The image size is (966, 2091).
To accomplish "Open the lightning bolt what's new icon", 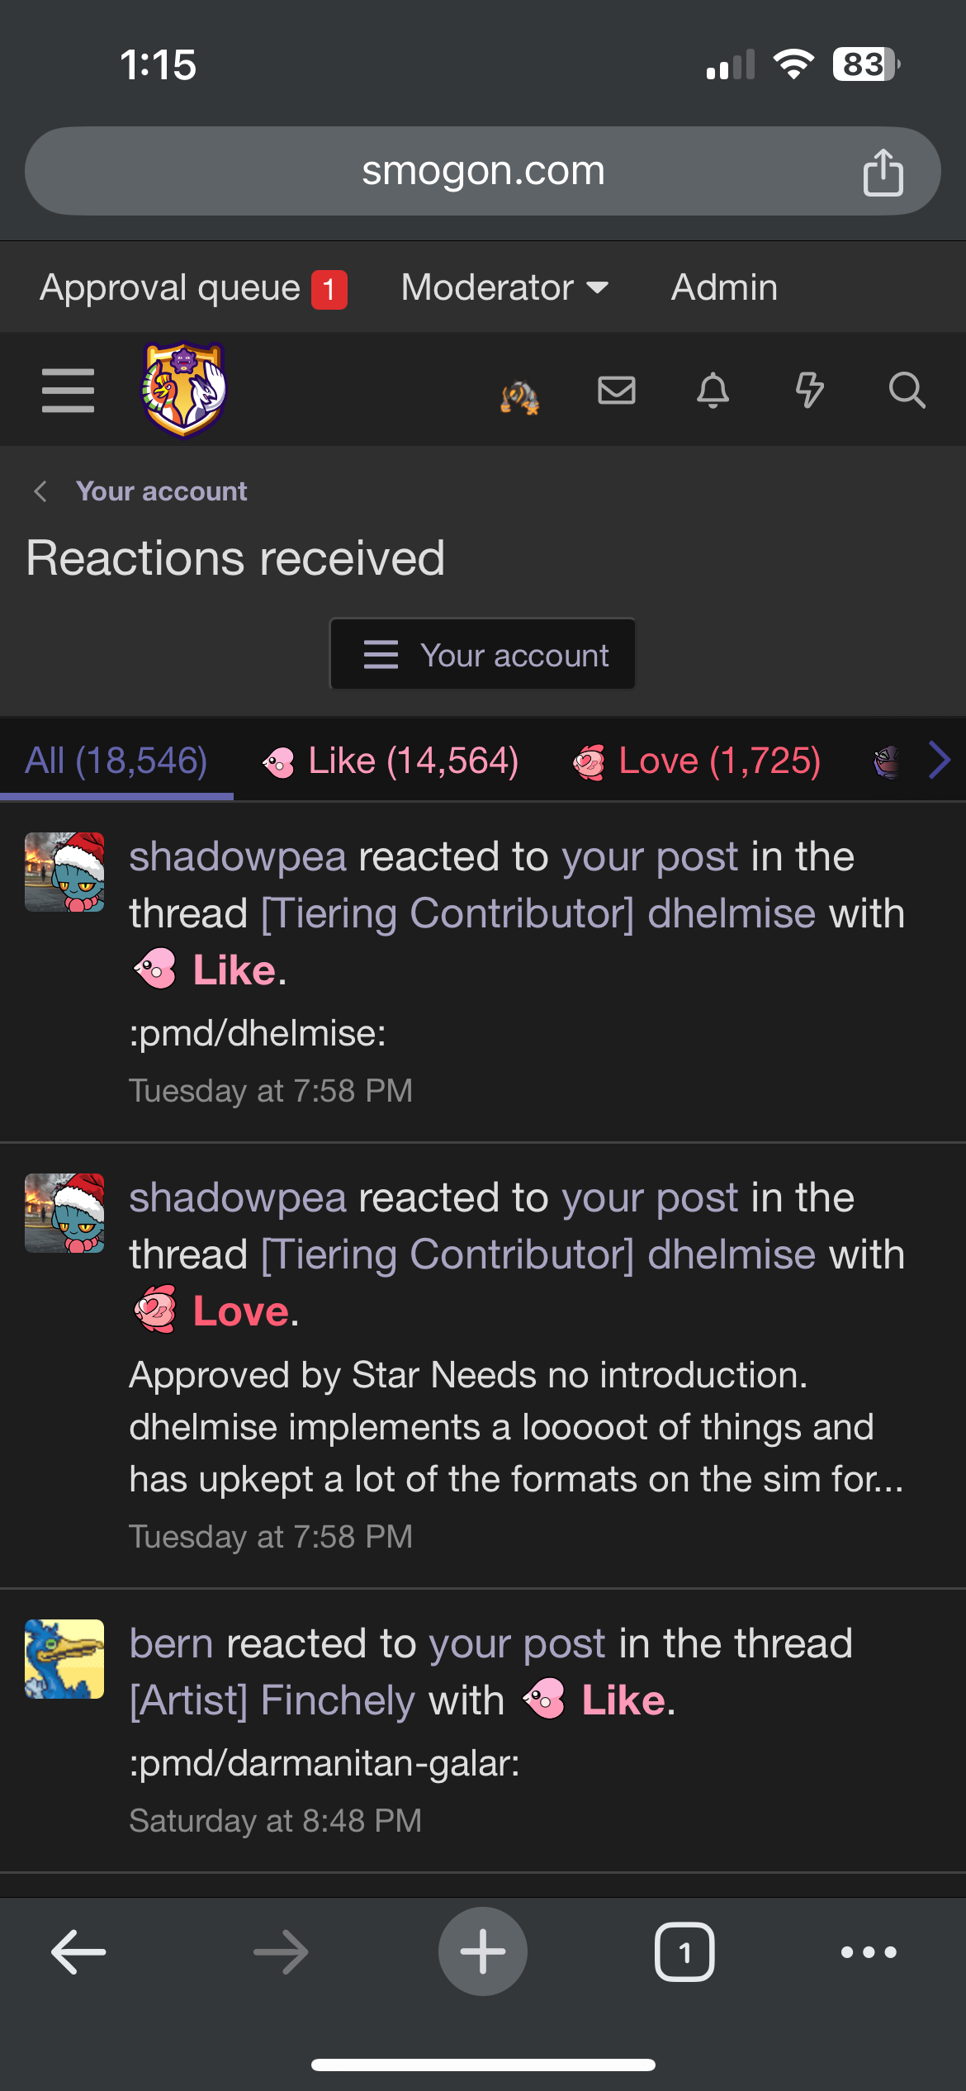I will pyautogui.click(x=810, y=390).
